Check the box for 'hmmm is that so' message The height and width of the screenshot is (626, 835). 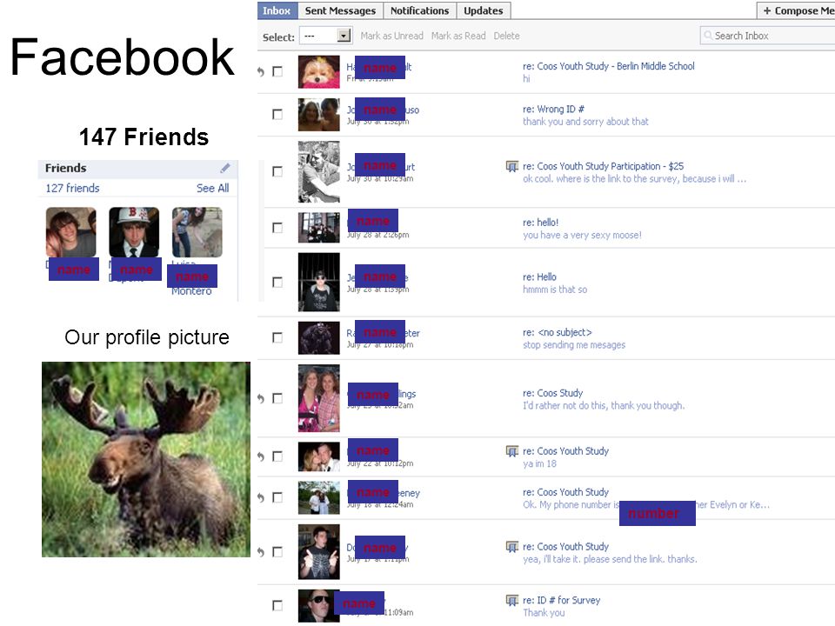point(277,282)
